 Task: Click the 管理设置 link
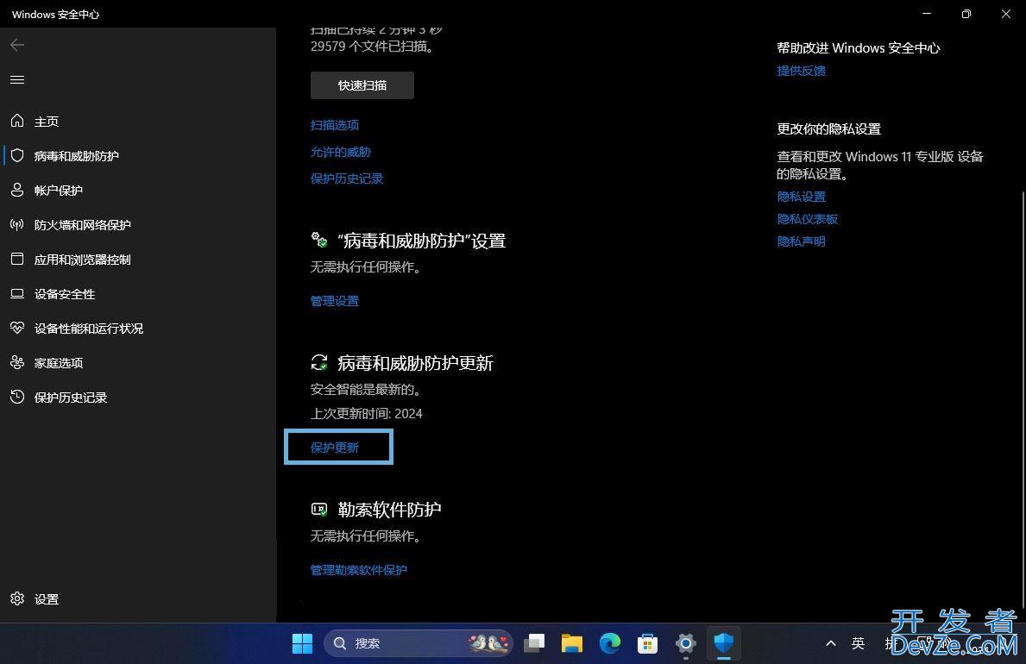[334, 301]
